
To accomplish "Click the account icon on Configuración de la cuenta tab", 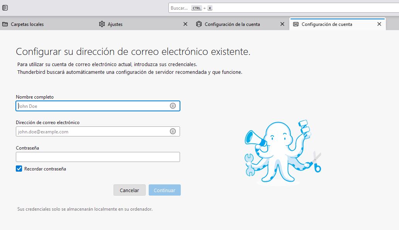I will point(199,24).
